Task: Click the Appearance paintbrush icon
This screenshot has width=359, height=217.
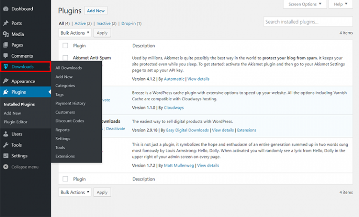Action: [x=6, y=81]
